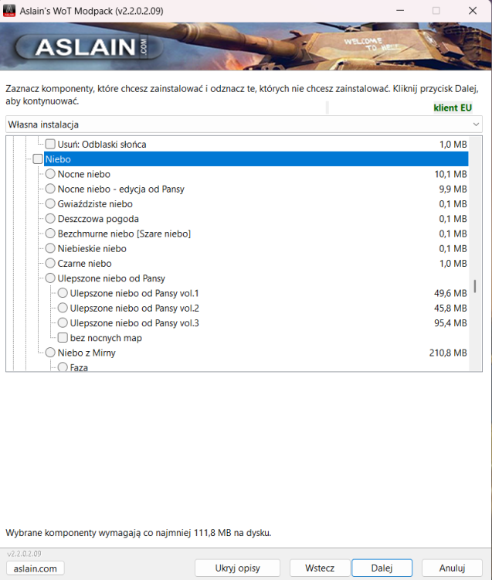The width and height of the screenshot is (492, 580).
Task: Click the '10,1 MB' size value
Action: (450, 174)
